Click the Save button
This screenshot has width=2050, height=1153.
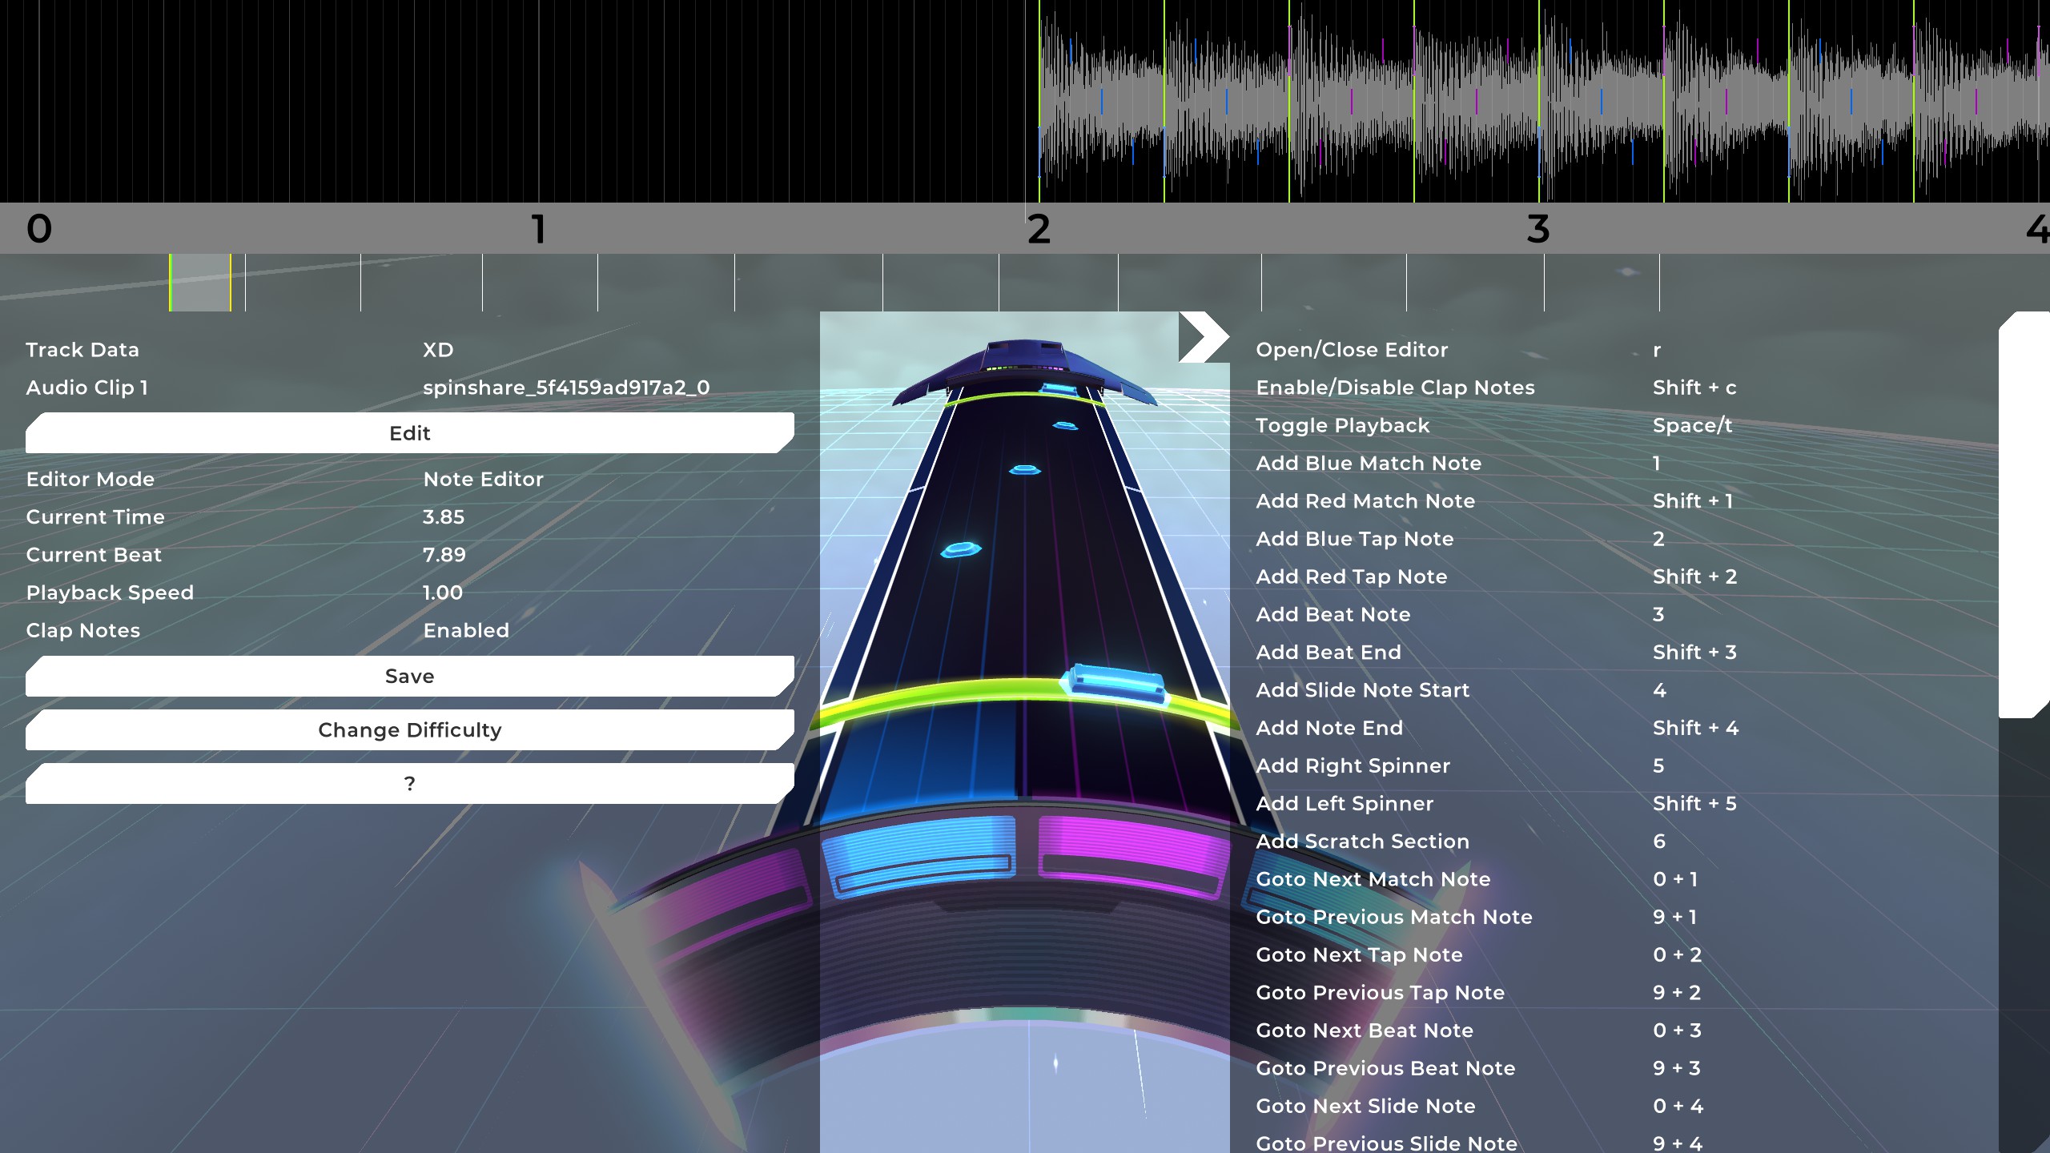point(409,676)
